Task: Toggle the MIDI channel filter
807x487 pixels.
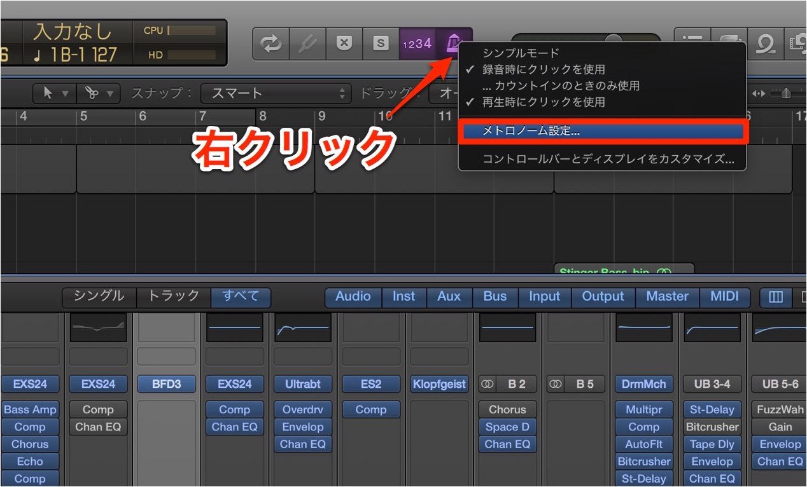Action: point(725,296)
